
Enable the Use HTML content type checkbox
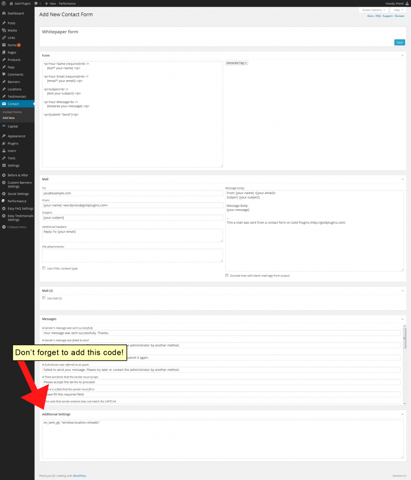click(44, 268)
